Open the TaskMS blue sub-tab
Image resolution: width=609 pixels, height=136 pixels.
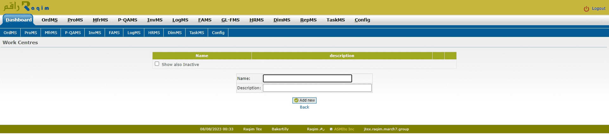pyautogui.click(x=197, y=33)
